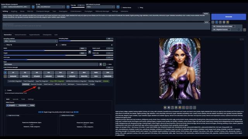Click the Single Source Image upload area

point(32,124)
